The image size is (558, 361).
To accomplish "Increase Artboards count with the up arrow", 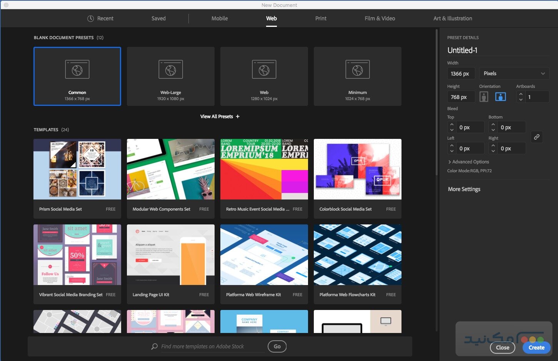I will tap(521, 94).
